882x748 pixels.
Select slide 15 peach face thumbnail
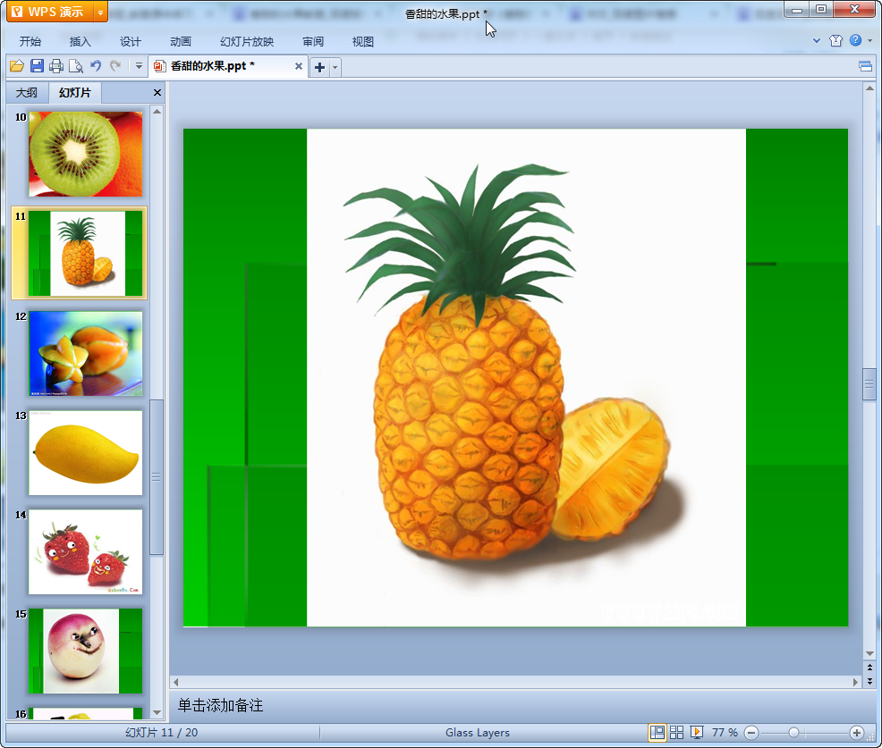click(86, 651)
